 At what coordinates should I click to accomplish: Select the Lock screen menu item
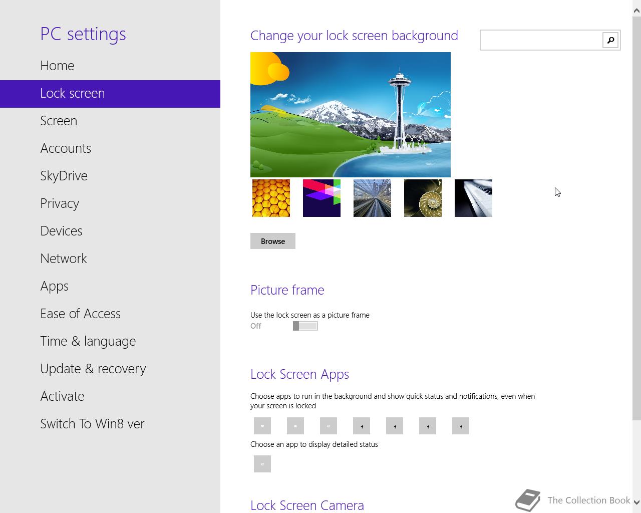click(x=110, y=94)
